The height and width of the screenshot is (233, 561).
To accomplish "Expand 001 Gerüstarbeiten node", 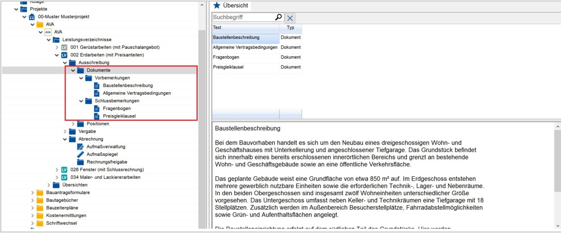I will point(57,47).
